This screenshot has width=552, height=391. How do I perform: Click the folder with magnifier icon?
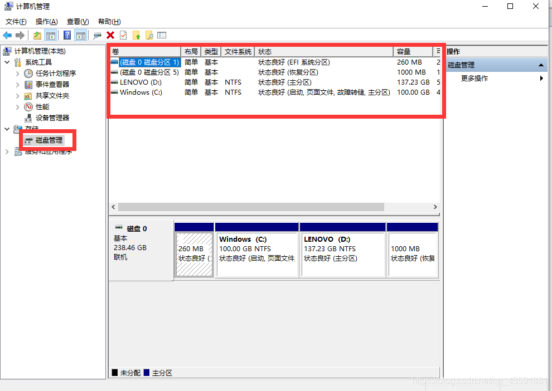[149, 35]
